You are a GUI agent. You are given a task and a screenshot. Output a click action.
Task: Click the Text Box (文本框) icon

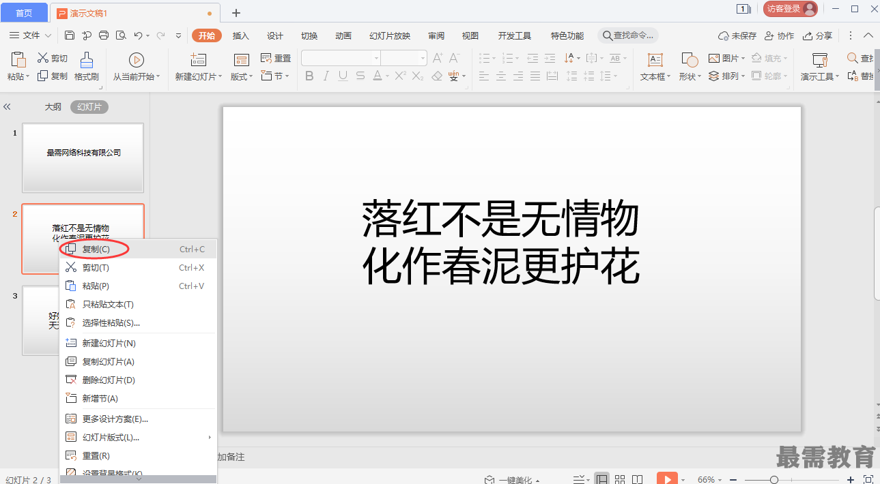655,59
